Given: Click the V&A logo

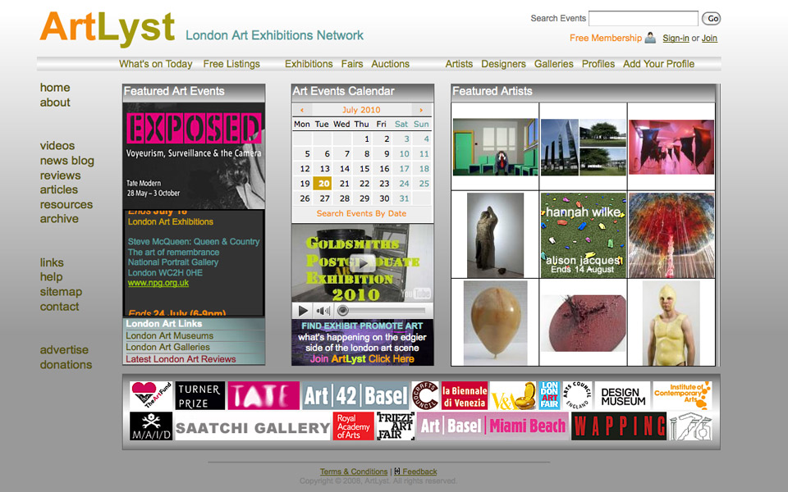Looking at the screenshot, I should pyautogui.click(x=512, y=395).
